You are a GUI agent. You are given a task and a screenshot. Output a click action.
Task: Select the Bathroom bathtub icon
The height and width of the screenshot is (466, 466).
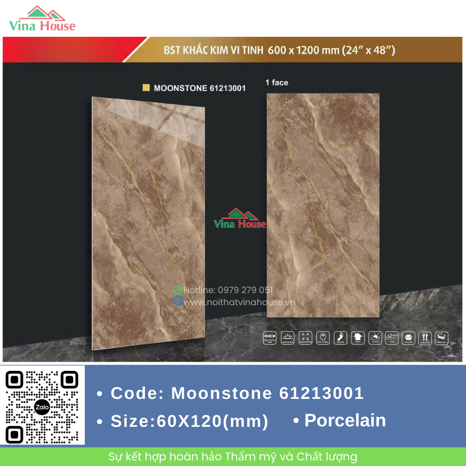point(441,338)
